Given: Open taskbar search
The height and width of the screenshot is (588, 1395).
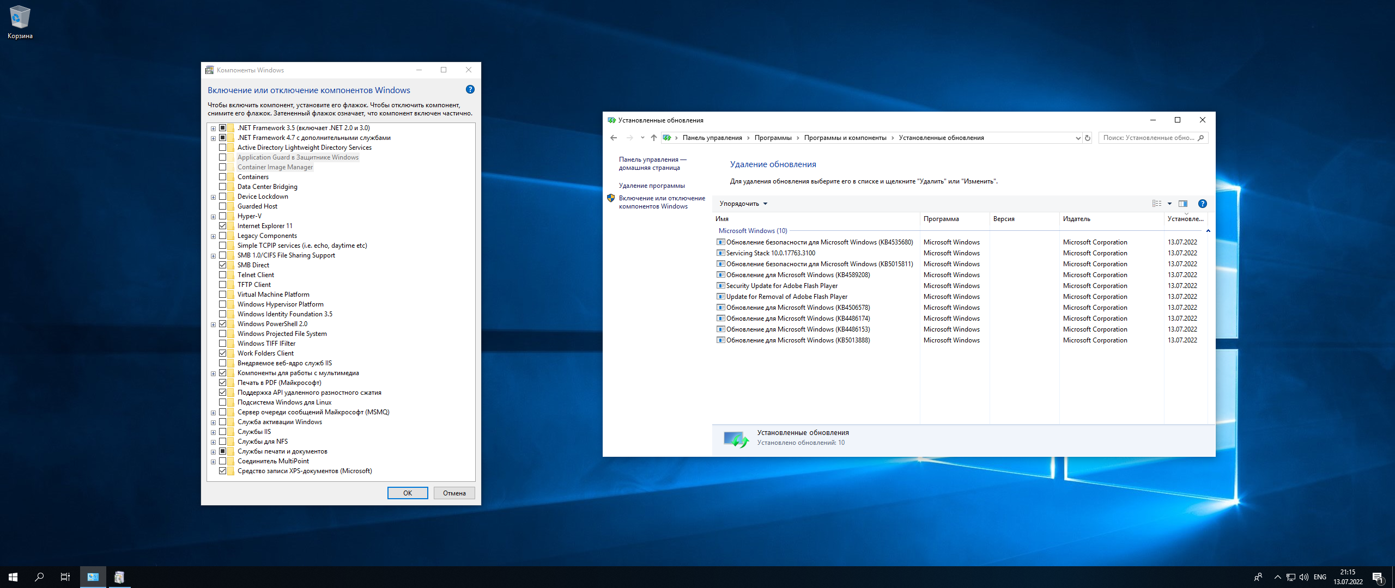Looking at the screenshot, I should point(39,577).
